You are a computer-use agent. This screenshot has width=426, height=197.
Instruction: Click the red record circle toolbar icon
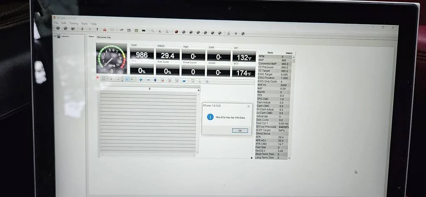[x=176, y=32]
